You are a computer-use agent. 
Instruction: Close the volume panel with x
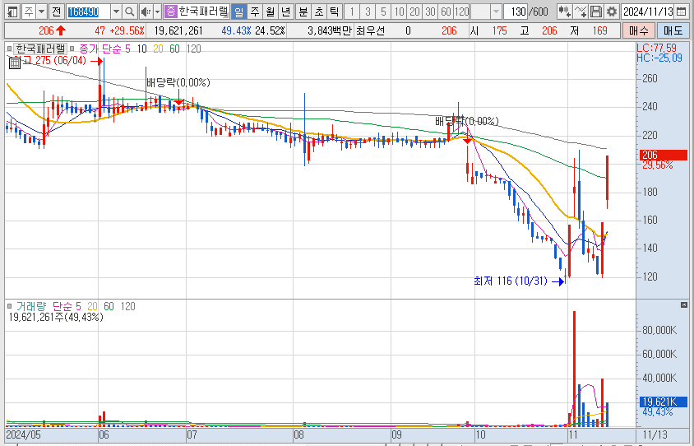point(684,304)
